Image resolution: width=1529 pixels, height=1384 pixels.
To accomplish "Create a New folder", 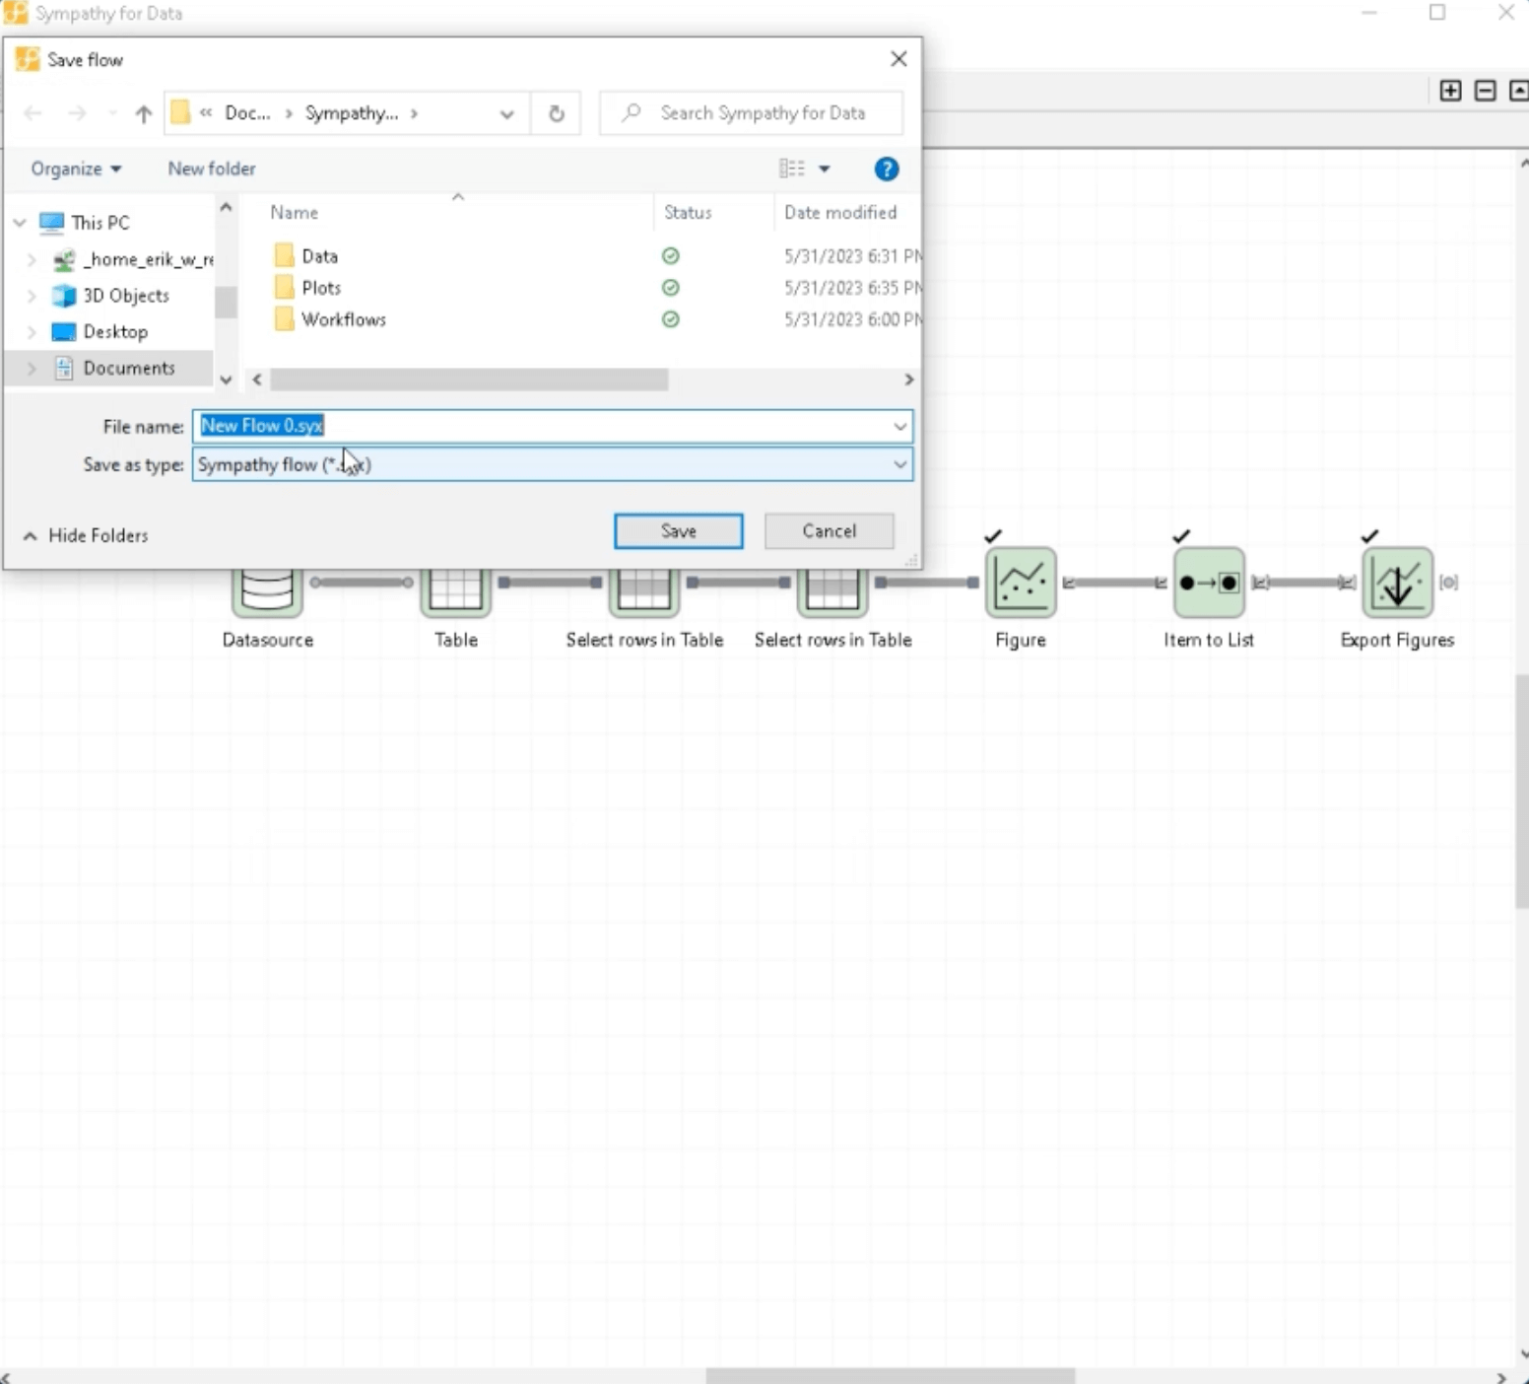I will pos(212,169).
